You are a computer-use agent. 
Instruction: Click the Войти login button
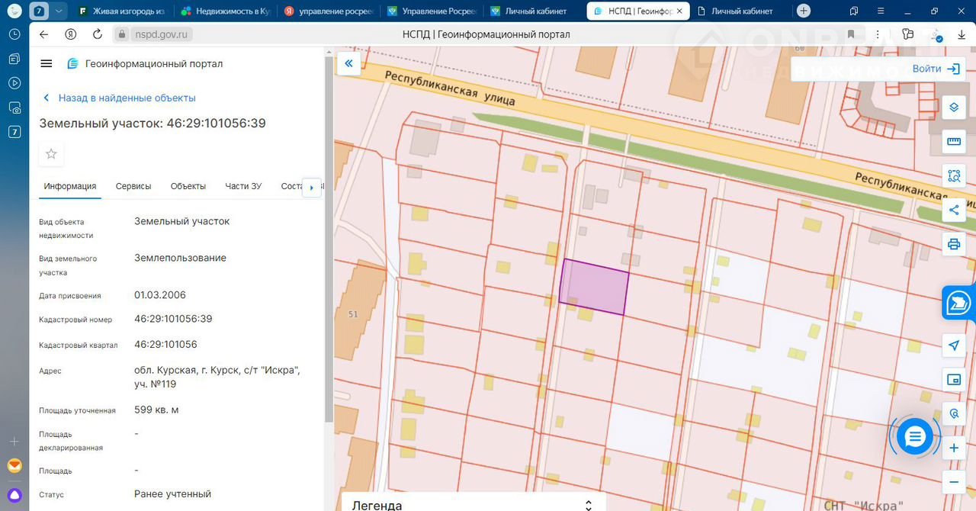tap(935, 69)
